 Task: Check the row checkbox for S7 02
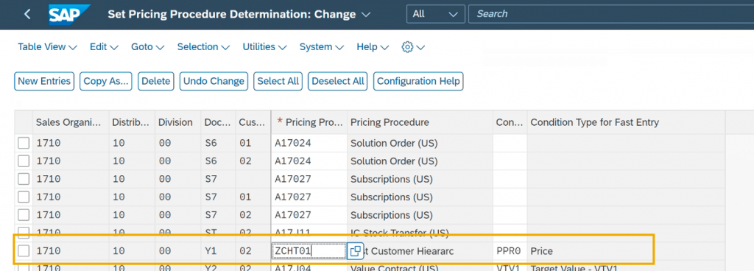pos(24,215)
